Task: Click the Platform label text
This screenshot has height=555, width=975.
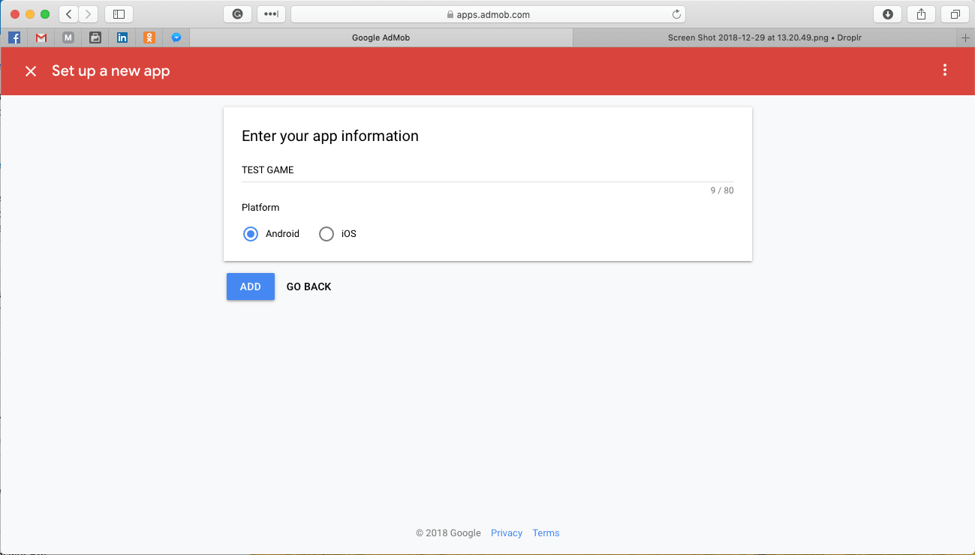Action: click(x=260, y=208)
